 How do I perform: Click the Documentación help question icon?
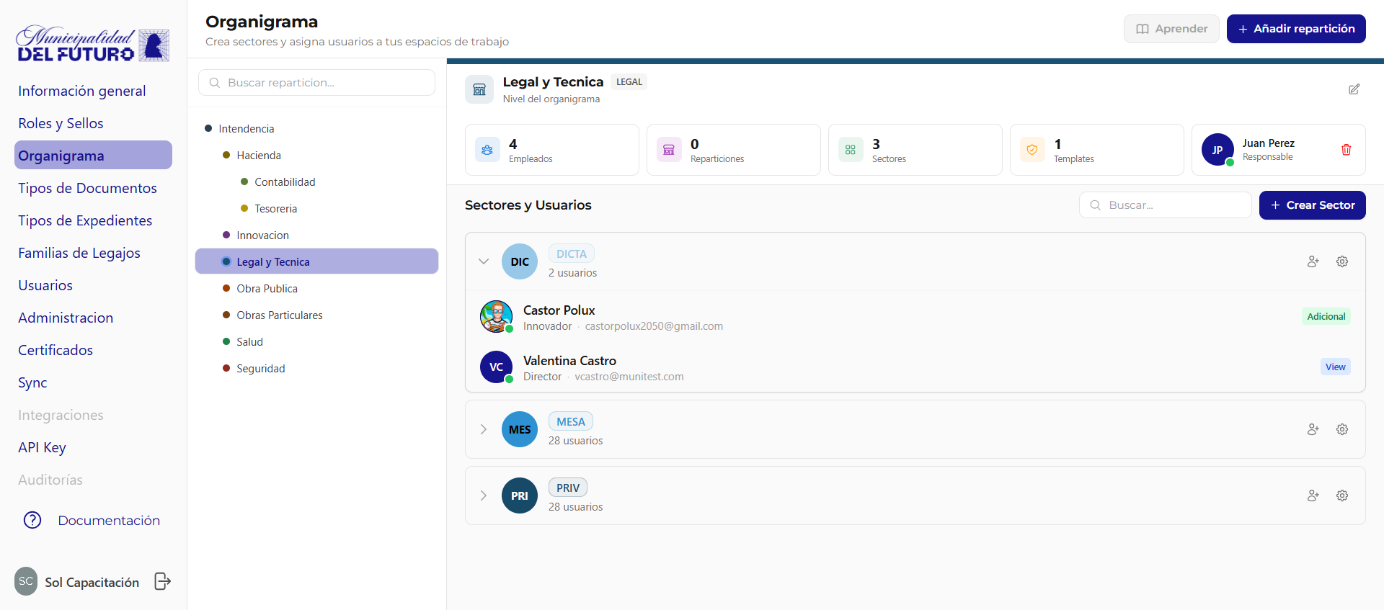[x=32, y=520]
